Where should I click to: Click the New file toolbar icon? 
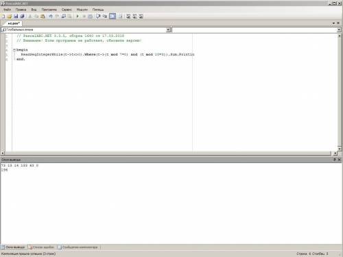tap(3, 16)
